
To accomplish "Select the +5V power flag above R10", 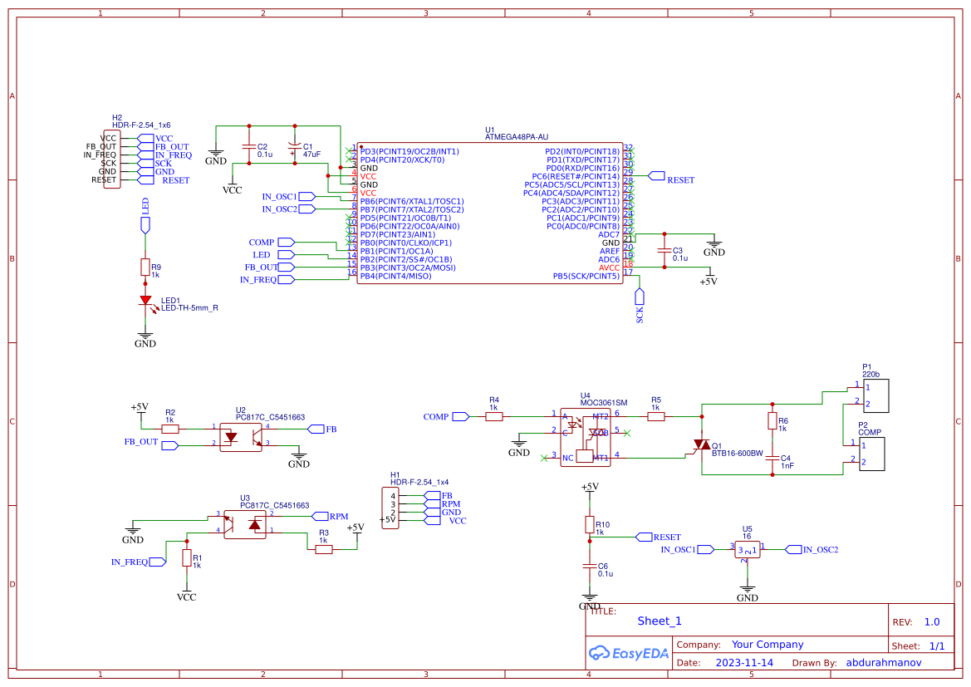I will coord(588,488).
